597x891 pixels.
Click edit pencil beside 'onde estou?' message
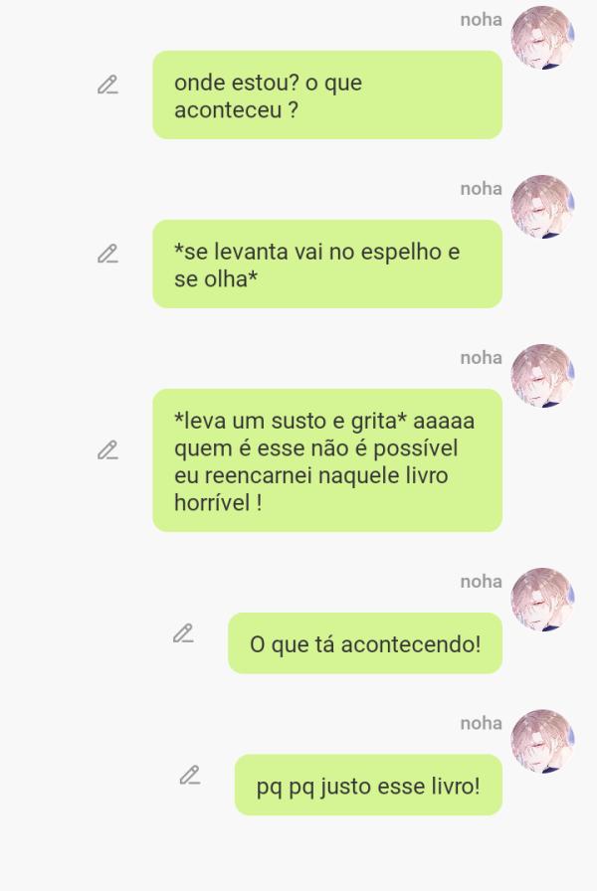pyautogui.click(x=107, y=85)
